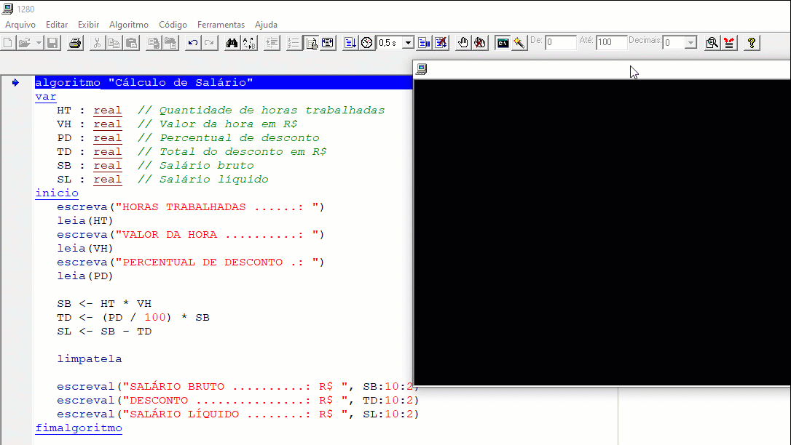Screen dimensions: 791x445
Task: Stop execution with the red-X icon
Action: coord(441,43)
